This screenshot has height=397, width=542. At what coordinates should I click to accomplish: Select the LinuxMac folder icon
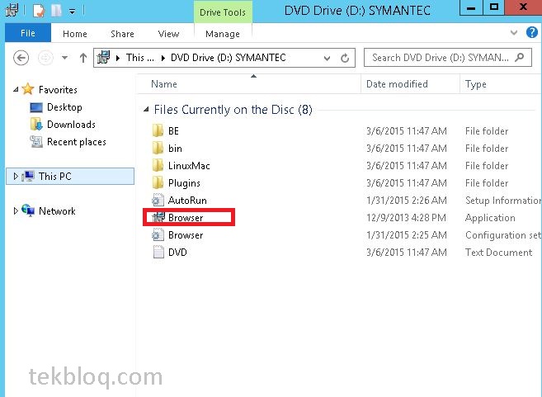[x=158, y=165]
